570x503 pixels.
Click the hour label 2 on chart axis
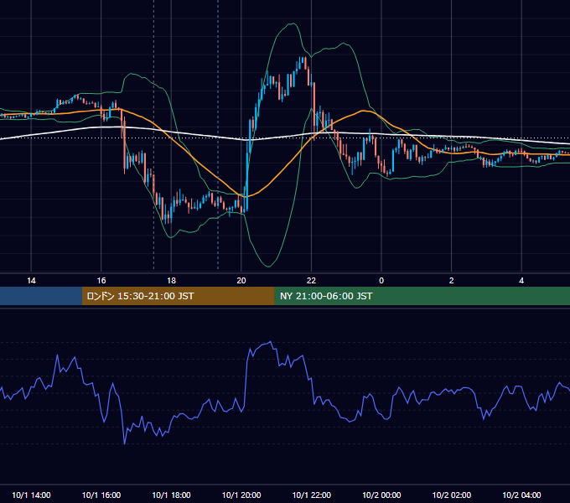pos(452,281)
